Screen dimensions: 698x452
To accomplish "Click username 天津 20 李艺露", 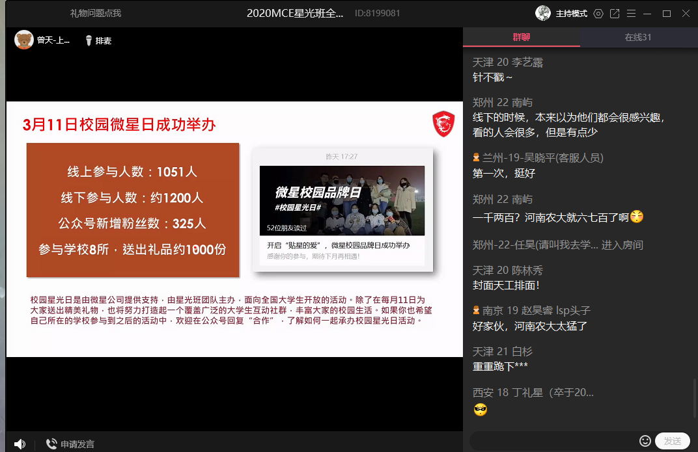I will tap(507, 62).
